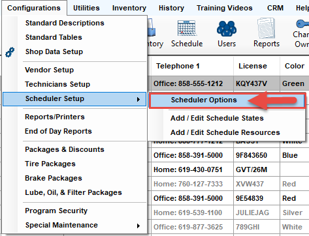The height and width of the screenshot is (236, 309).
Task: Choose Add / Edit Schedule States
Action: click(217, 118)
